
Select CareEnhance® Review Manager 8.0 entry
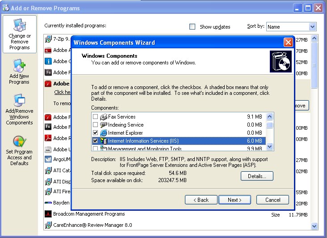[x=92, y=225]
